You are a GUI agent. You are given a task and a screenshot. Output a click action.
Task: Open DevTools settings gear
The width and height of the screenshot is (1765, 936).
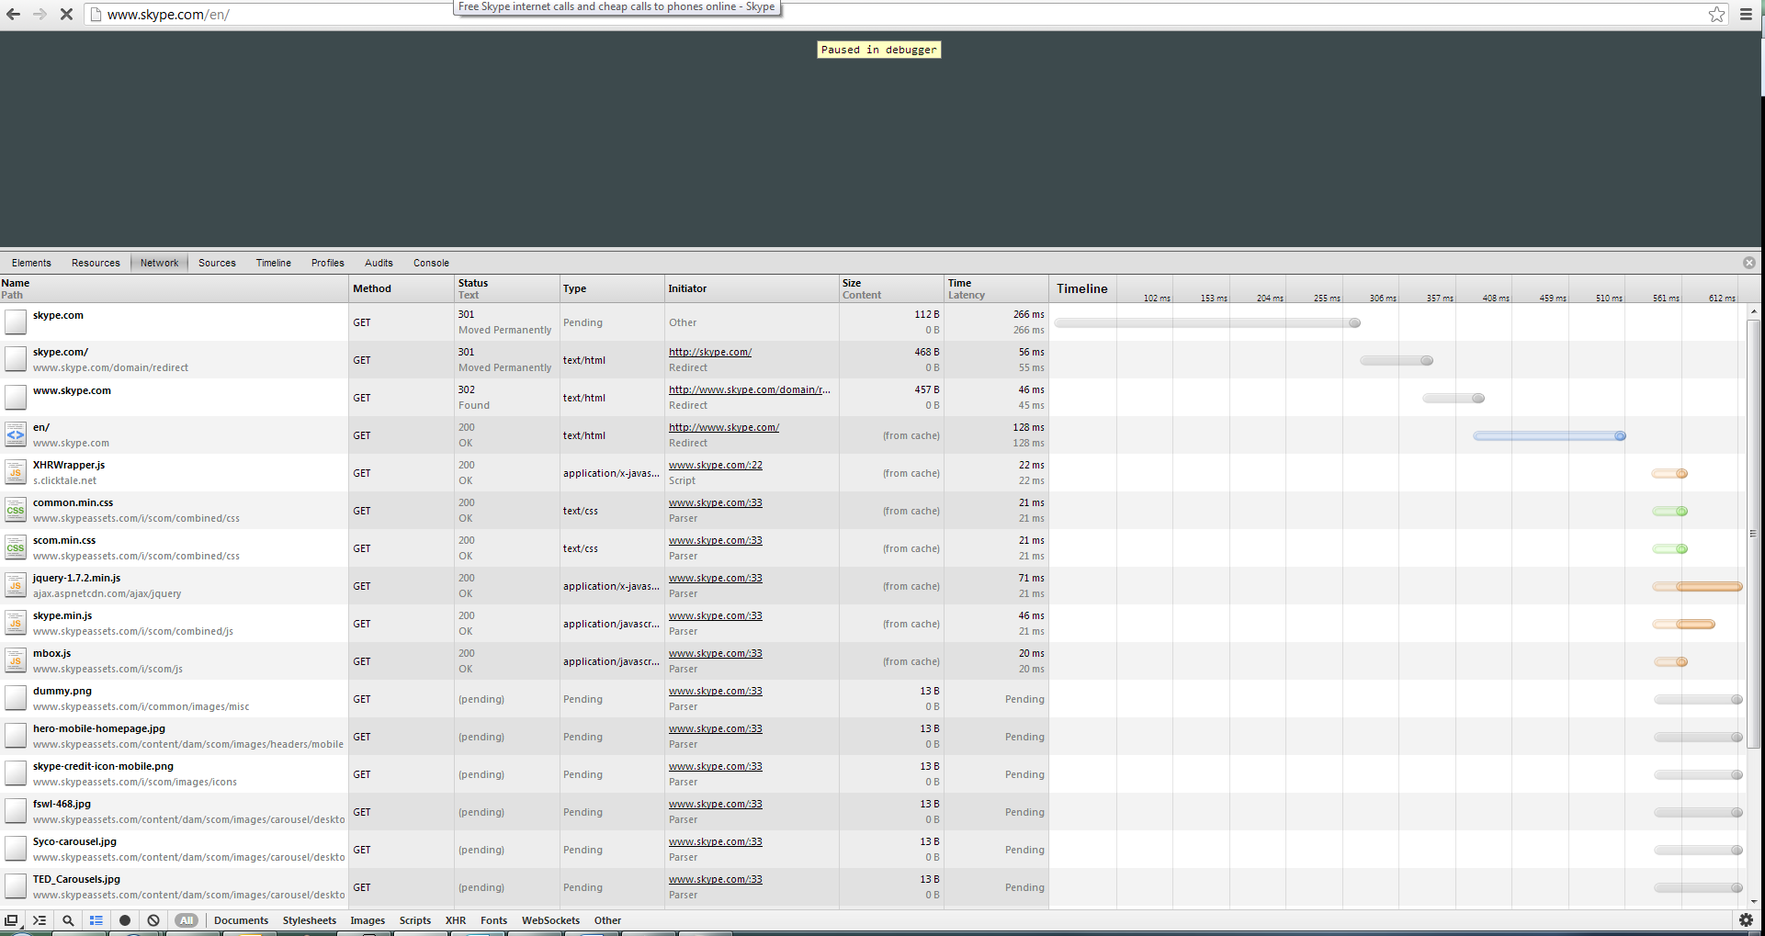[x=1747, y=920]
